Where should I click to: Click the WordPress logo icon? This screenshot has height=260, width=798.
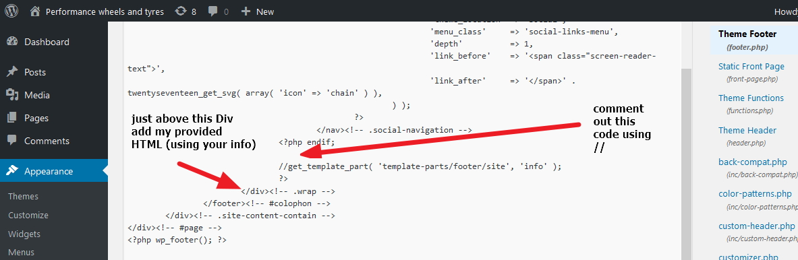tap(11, 11)
